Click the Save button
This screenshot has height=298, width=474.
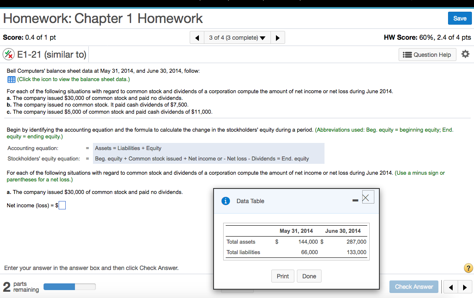pyautogui.click(x=459, y=18)
